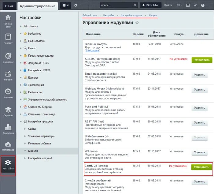The height and width of the screenshot is (194, 214).
Task: Click the Выйти logout link
Action: [168, 5]
